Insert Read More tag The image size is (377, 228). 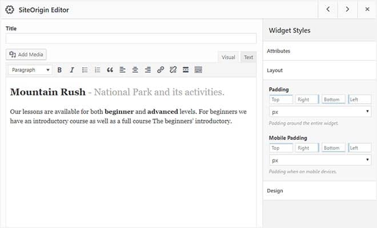click(x=186, y=70)
